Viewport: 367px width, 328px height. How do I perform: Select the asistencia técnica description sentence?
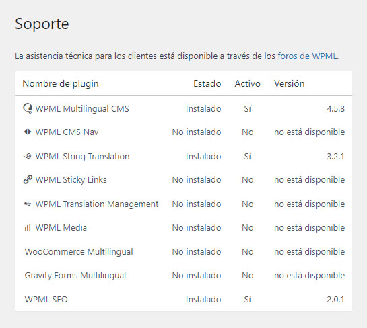(x=177, y=56)
